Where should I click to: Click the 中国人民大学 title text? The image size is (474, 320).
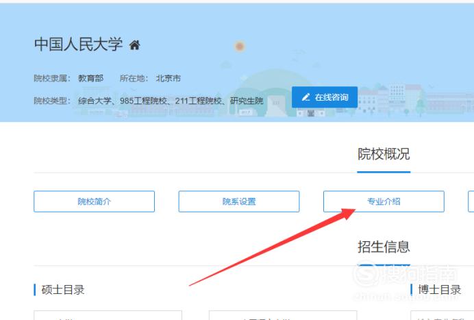[78, 44]
